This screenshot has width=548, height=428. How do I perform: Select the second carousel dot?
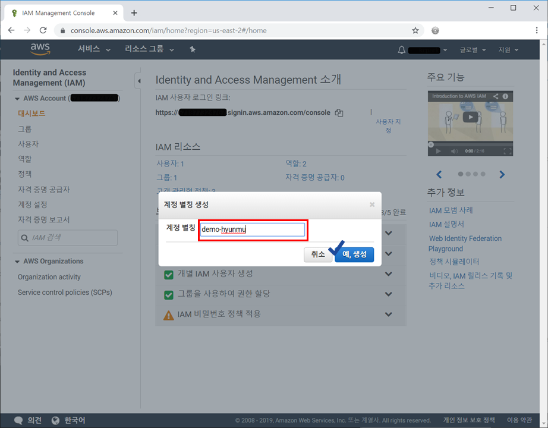468,174
